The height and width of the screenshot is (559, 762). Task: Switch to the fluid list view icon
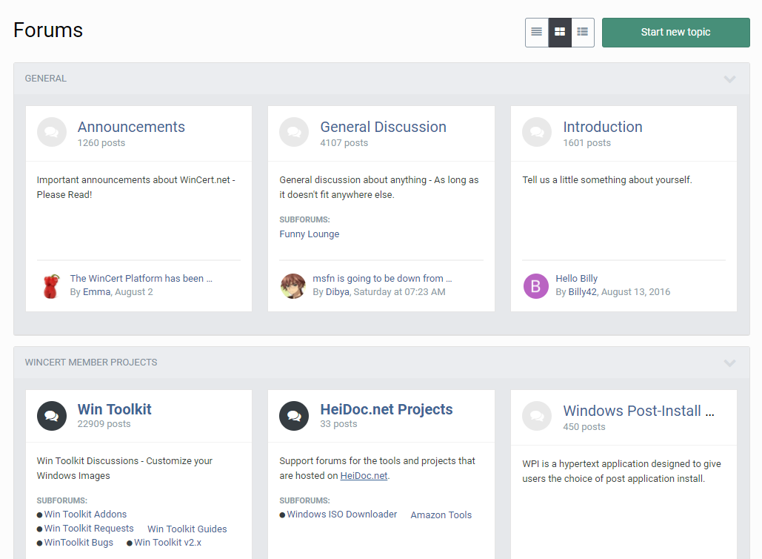coord(583,32)
